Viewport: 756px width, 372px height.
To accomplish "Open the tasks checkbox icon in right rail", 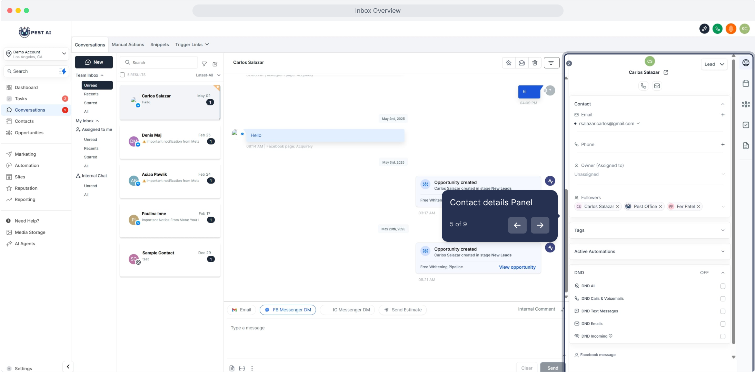I will [746, 125].
